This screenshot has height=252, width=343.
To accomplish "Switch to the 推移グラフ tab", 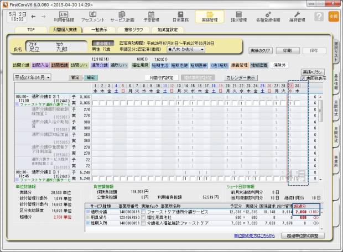I will tap(133, 30).
